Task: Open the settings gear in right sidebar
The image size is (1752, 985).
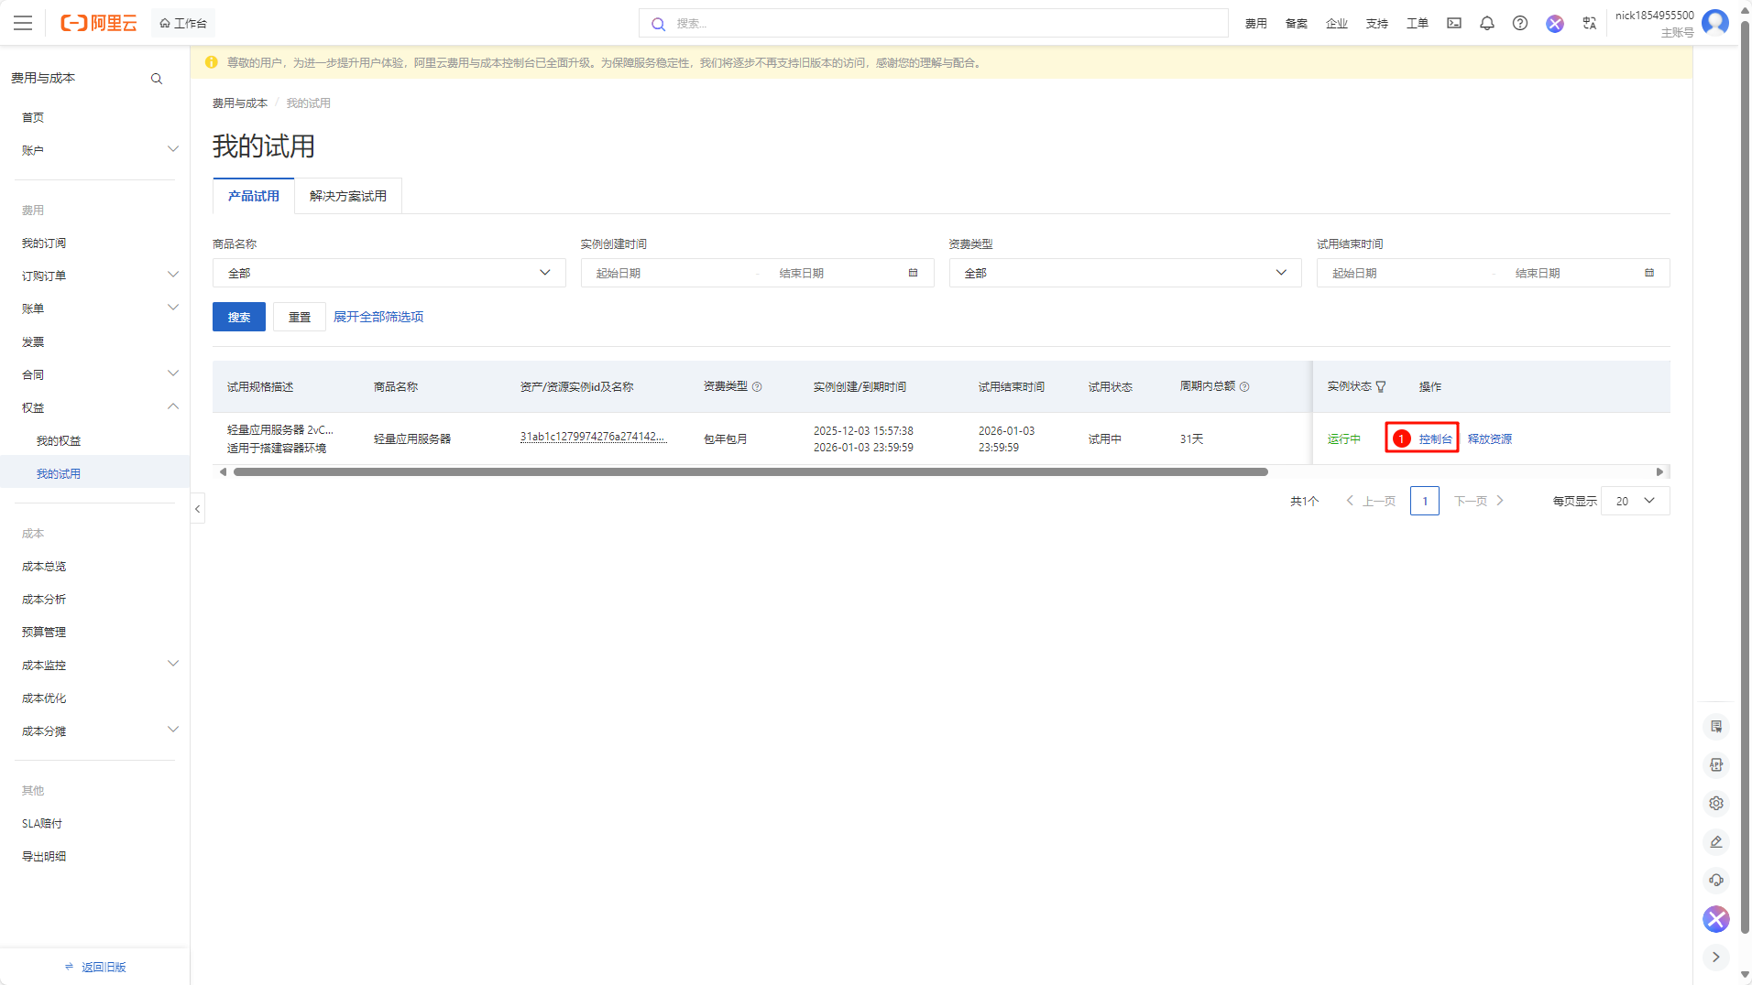Action: pos(1715,803)
